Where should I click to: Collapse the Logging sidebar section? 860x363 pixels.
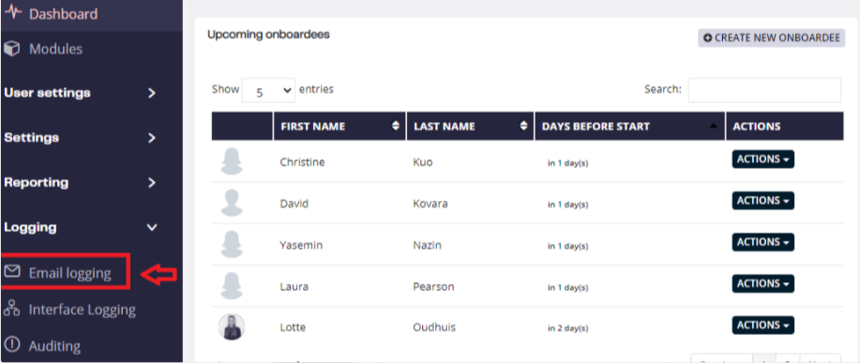152,227
